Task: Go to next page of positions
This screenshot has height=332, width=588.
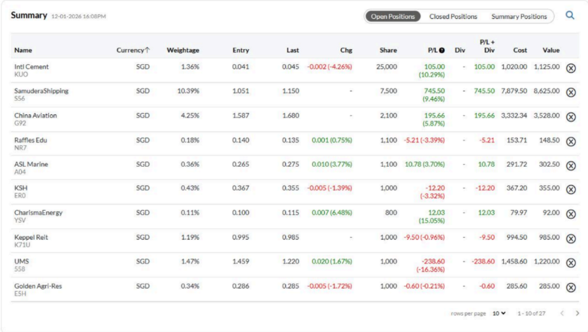Action: [577, 314]
